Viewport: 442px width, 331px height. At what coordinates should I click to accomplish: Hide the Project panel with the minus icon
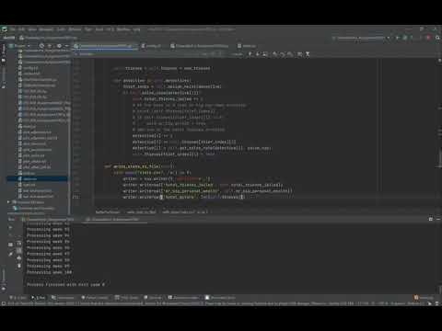click(x=66, y=46)
